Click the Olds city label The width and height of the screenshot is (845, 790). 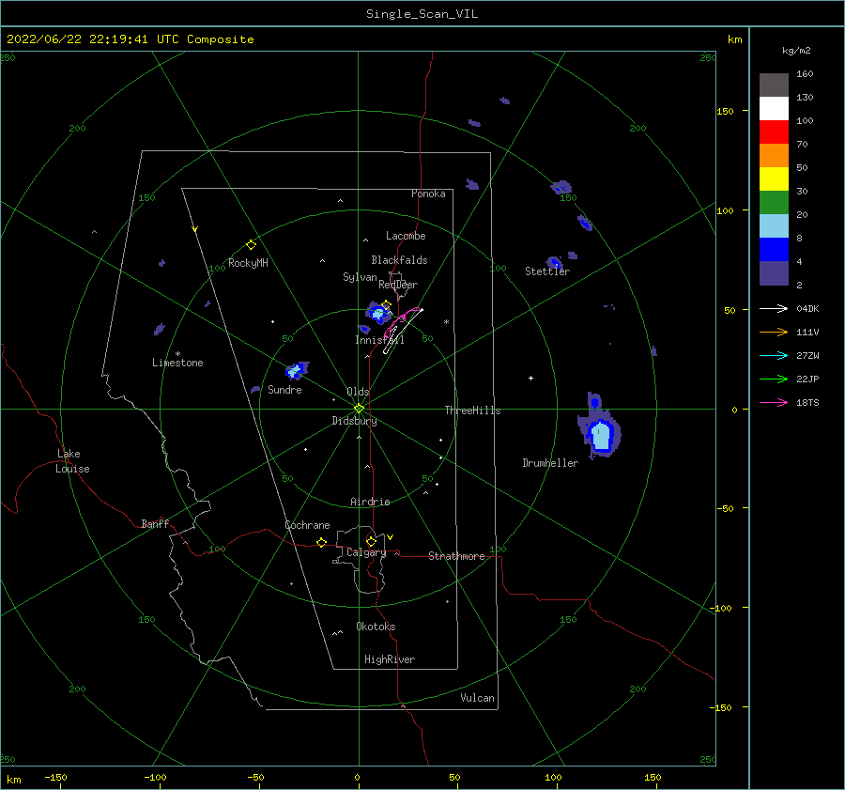(358, 392)
